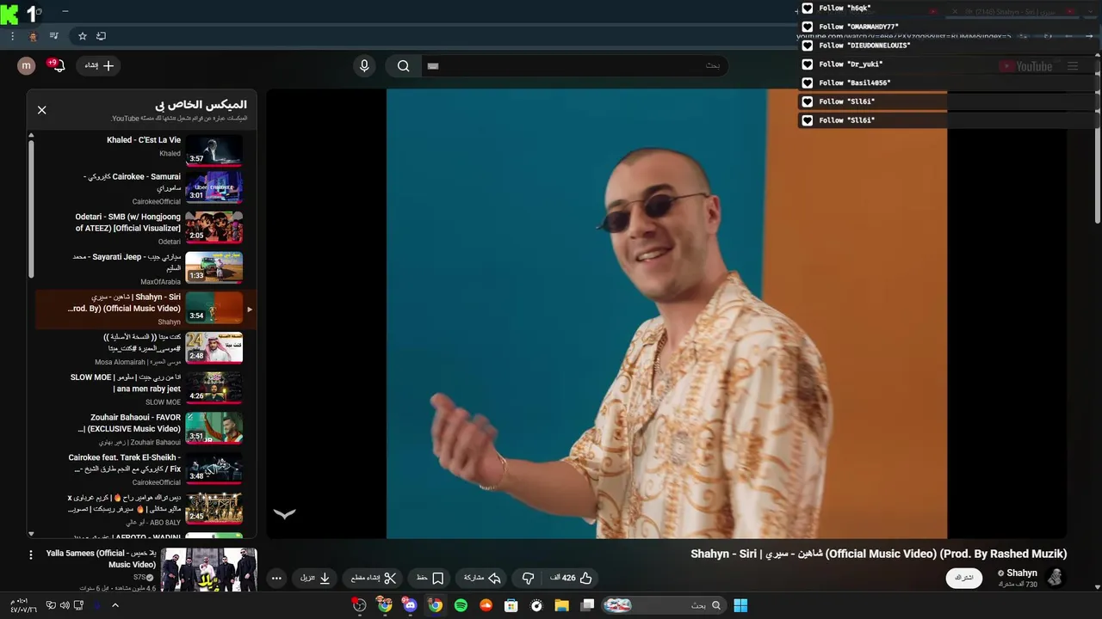1102x619 pixels.
Task: Open Chrome media control icon
Action: pyautogui.click(x=53, y=36)
